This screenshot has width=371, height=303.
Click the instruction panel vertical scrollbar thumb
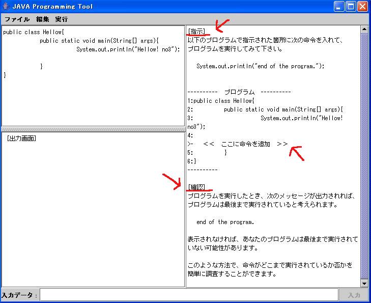pos(364,156)
